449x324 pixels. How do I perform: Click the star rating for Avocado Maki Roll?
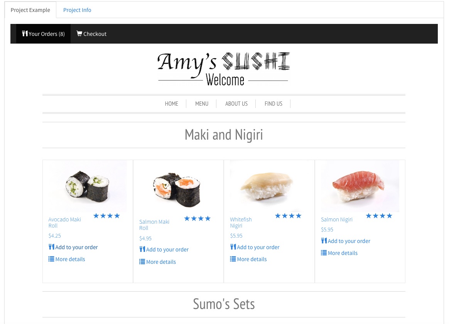[106, 216]
